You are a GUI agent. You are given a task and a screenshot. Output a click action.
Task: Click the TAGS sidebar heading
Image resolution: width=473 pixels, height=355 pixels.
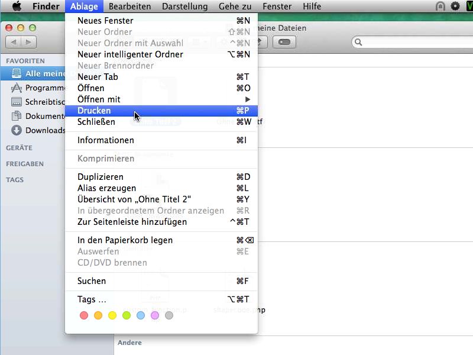click(15, 180)
